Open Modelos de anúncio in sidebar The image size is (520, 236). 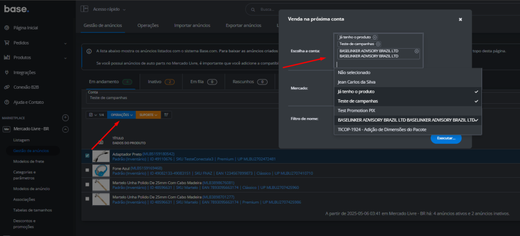click(31, 189)
